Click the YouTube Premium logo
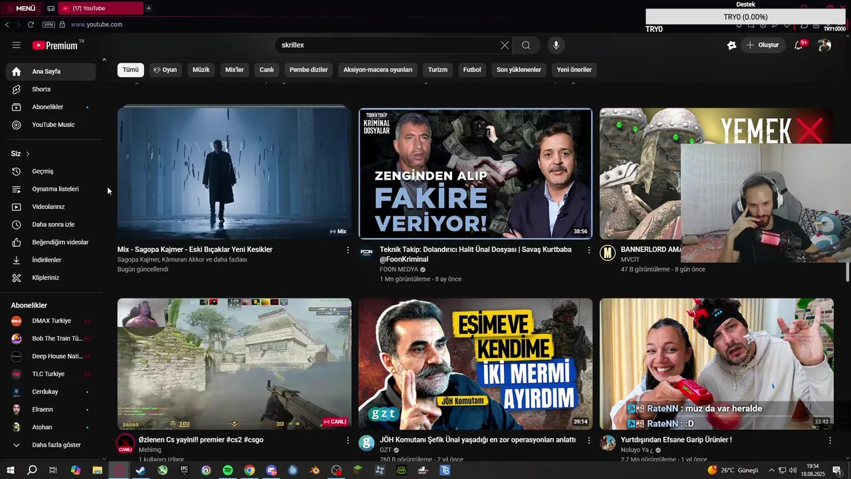Screen dimensions: 851x479 pos(55,45)
